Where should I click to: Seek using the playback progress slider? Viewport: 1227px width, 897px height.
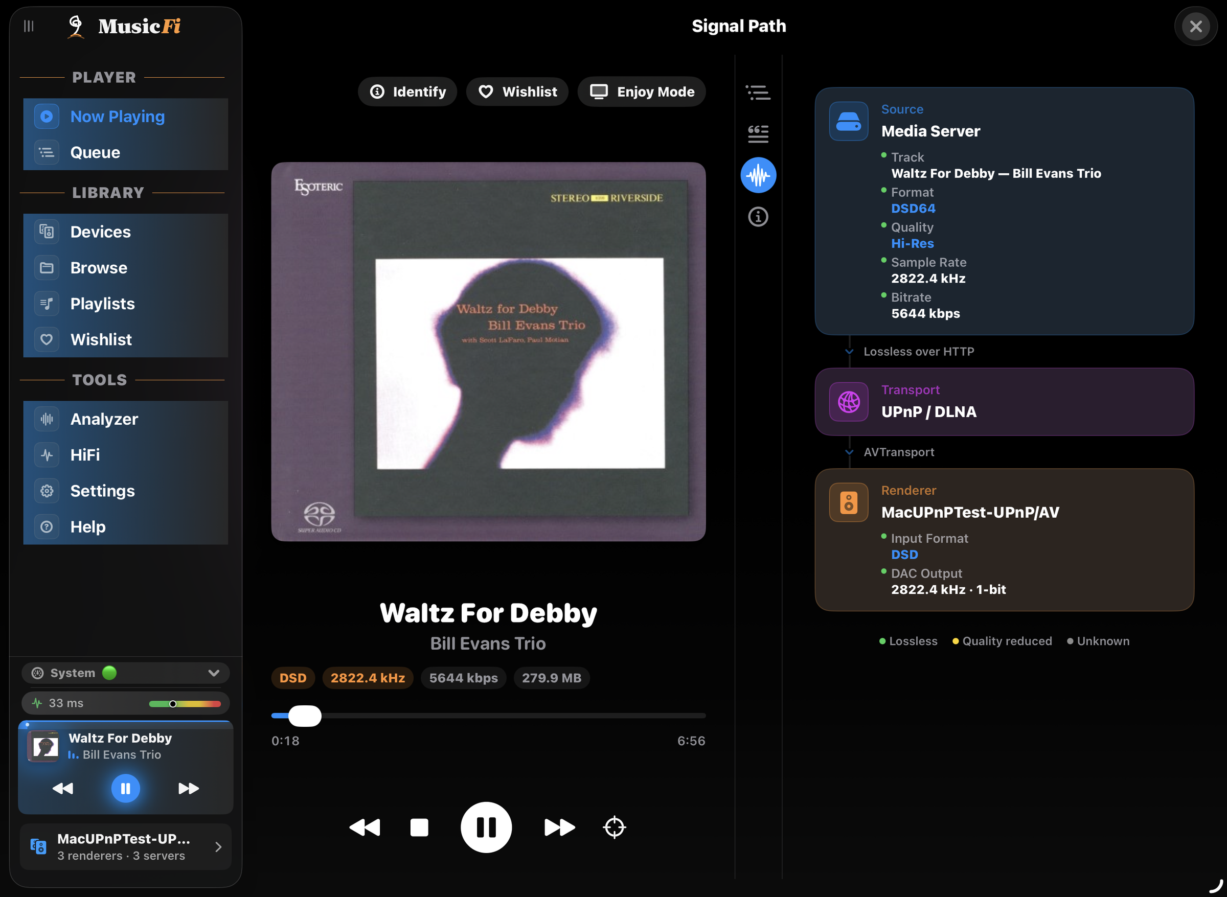(488, 716)
